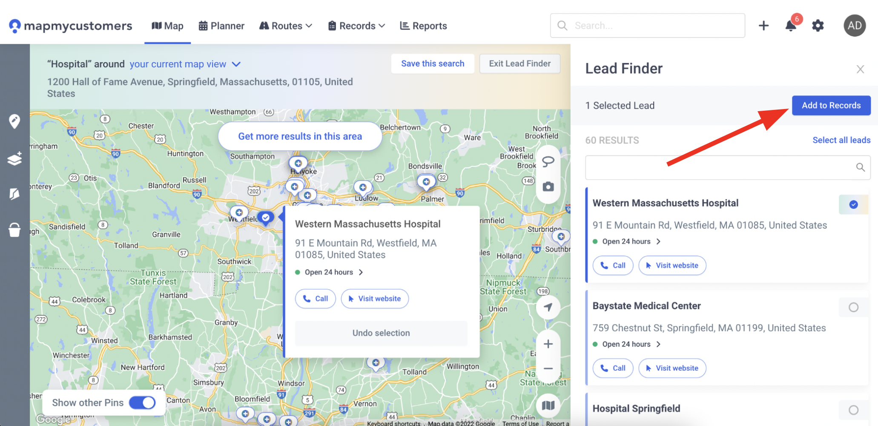Click Hospital Springfield title
Image resolution: width=878 pixels, height=426 pixels.
click(636, 409)
